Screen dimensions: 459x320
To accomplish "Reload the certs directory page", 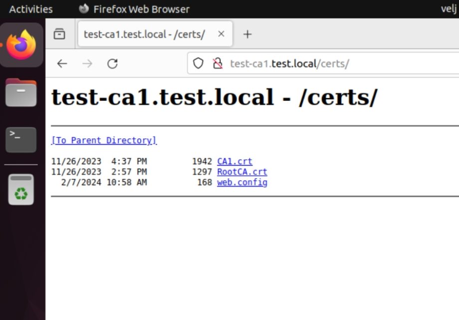I will (112, 63).
